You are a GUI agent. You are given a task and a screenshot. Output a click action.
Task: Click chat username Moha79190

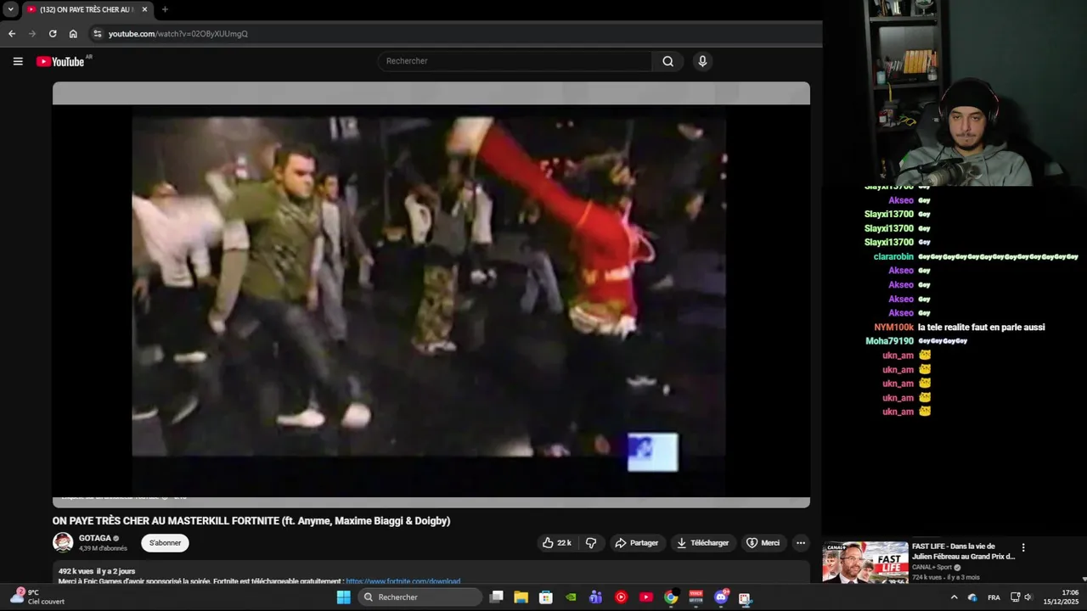(x=889, y=341)
